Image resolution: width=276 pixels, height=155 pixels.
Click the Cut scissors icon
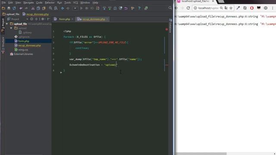tap(33, 8)
